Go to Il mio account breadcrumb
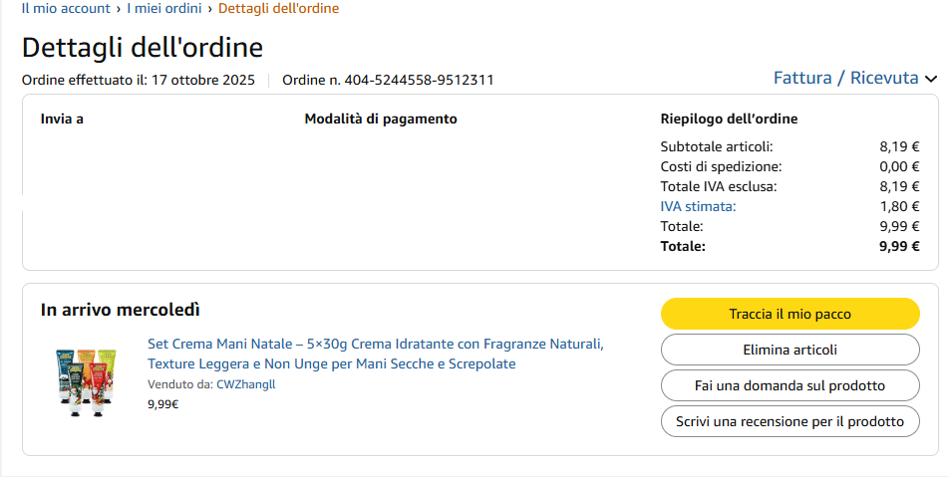 [66, 9]
